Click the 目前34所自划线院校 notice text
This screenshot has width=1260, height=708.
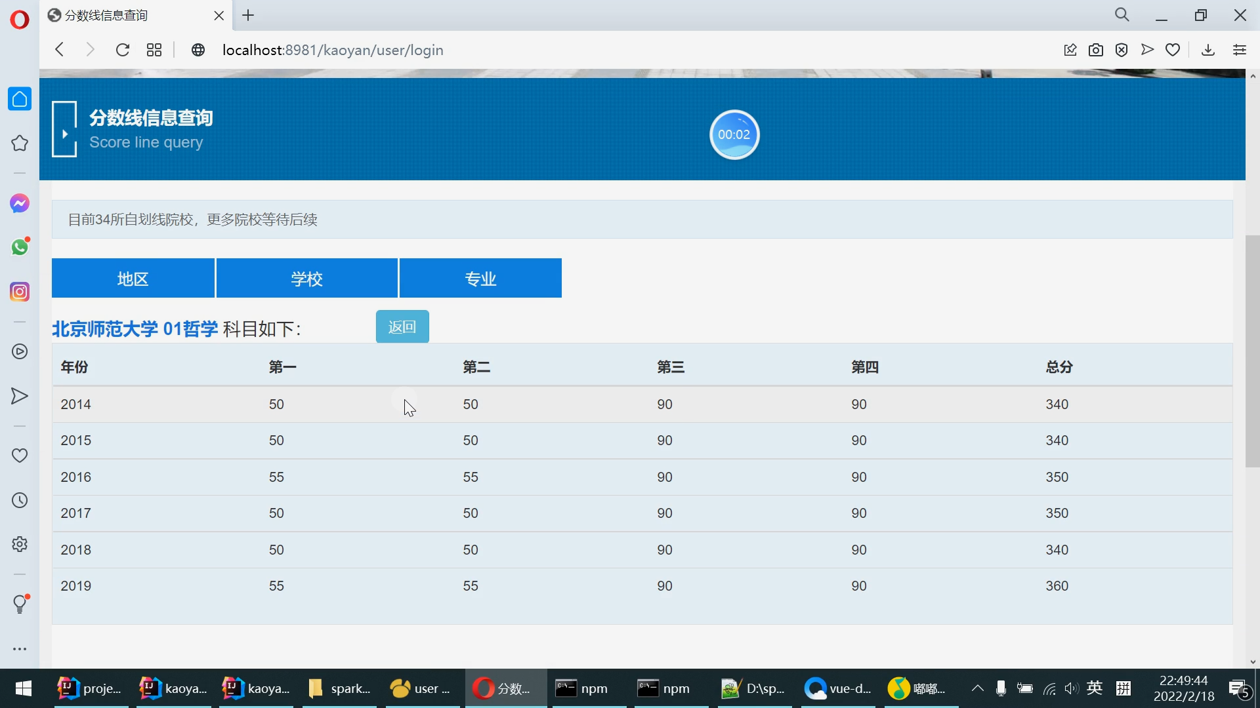pyautogui.click(x=193, y=220)
